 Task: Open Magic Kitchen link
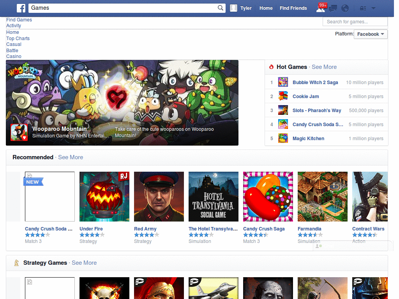pos(309,138)
